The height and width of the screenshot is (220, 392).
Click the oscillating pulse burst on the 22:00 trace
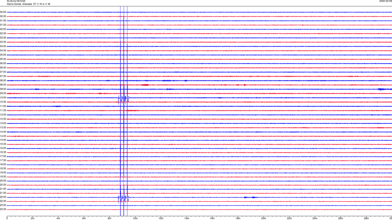click(x=123, y=198)
